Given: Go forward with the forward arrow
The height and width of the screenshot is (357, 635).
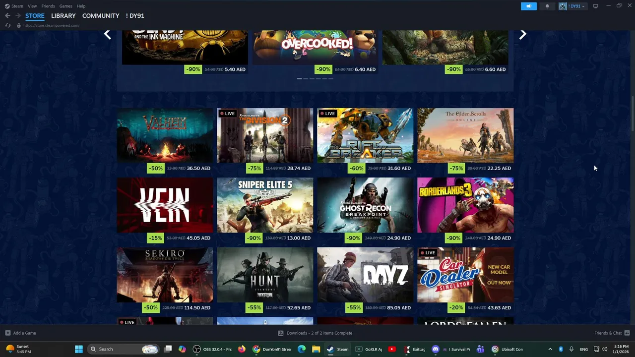Looking at the screenshot, I should coord(18,16).
